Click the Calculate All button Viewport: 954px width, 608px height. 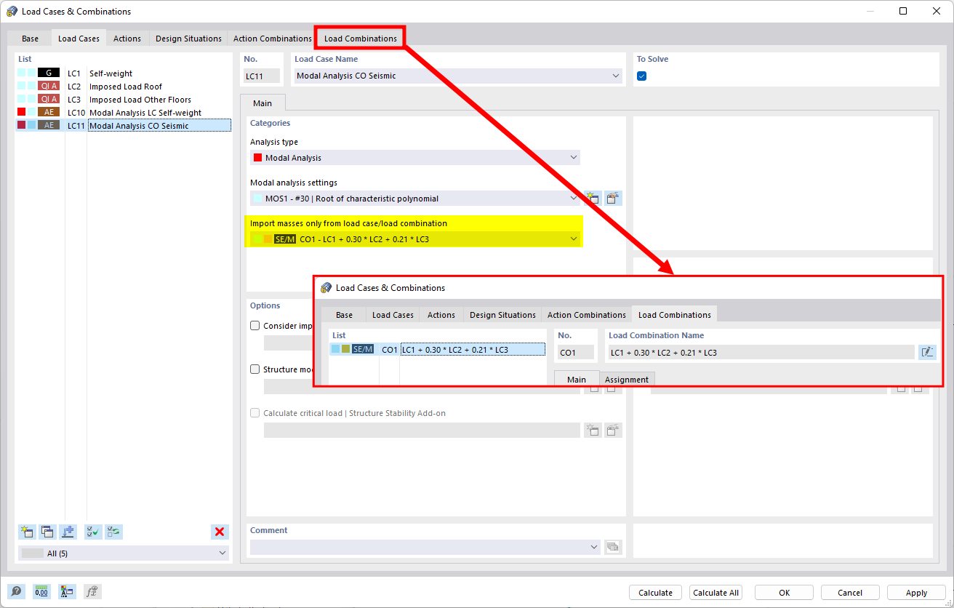coord(716,593)
